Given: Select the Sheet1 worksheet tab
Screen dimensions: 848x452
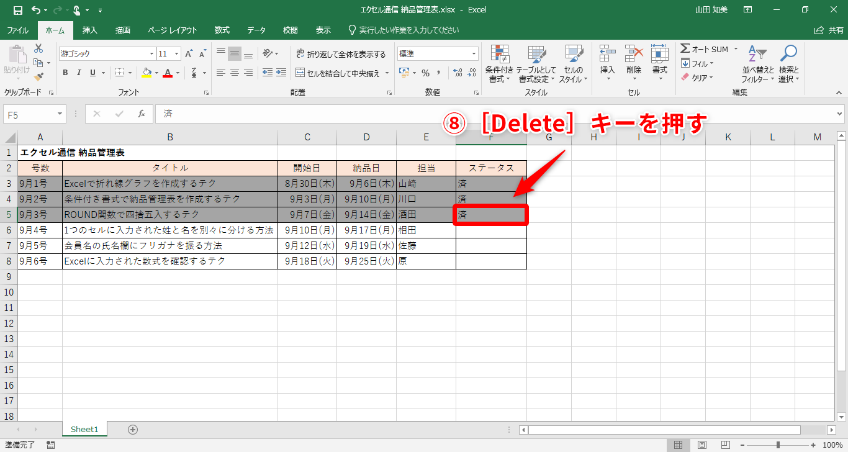Looking at the screenshot, I should (x=84, y=429).
